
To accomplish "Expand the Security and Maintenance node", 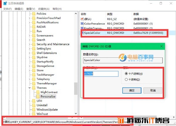I will [x=29, y=44].
